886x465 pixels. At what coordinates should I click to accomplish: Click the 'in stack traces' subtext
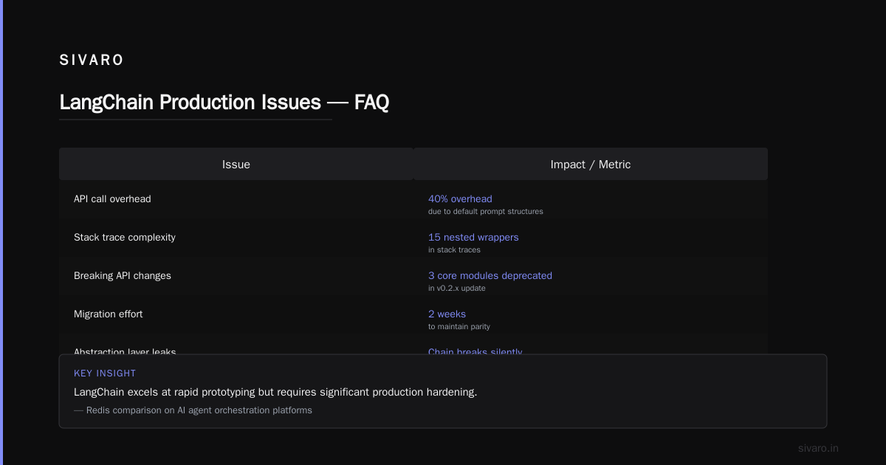click(454, 249)
